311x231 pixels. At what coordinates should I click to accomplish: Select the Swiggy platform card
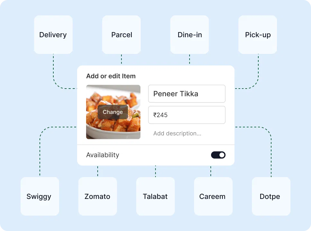coord(40,196)
